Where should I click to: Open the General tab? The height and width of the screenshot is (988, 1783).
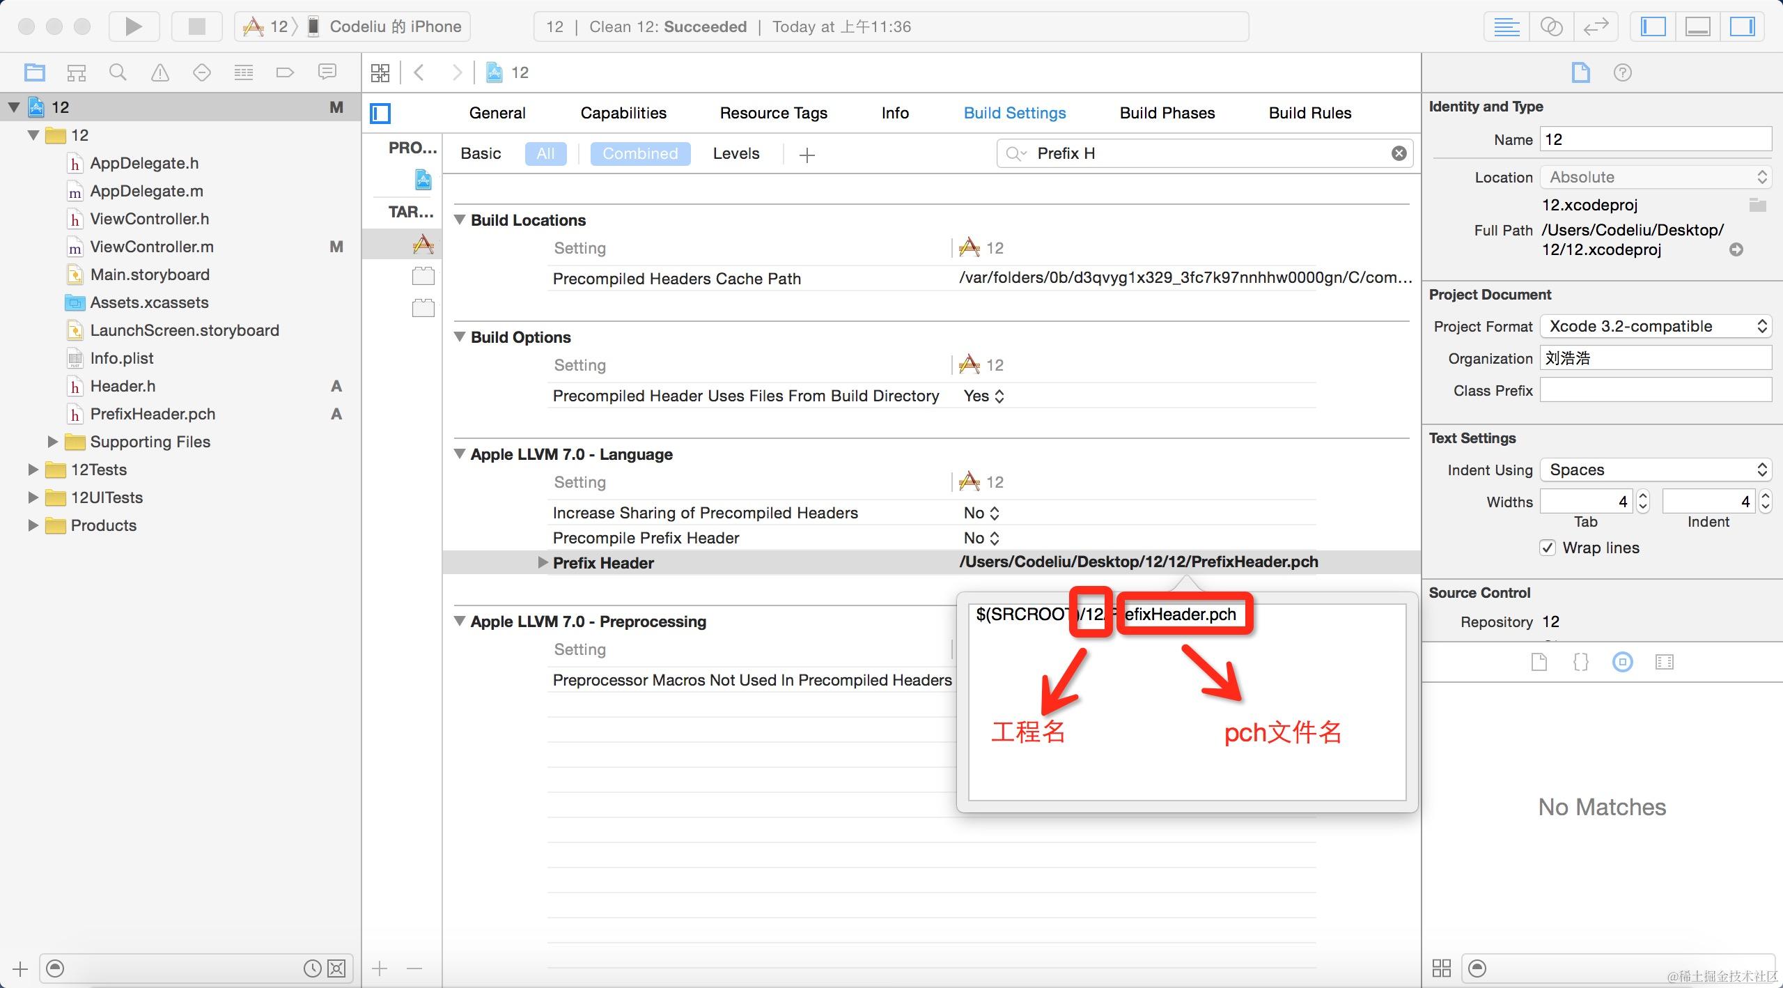[x=497, y=113]
